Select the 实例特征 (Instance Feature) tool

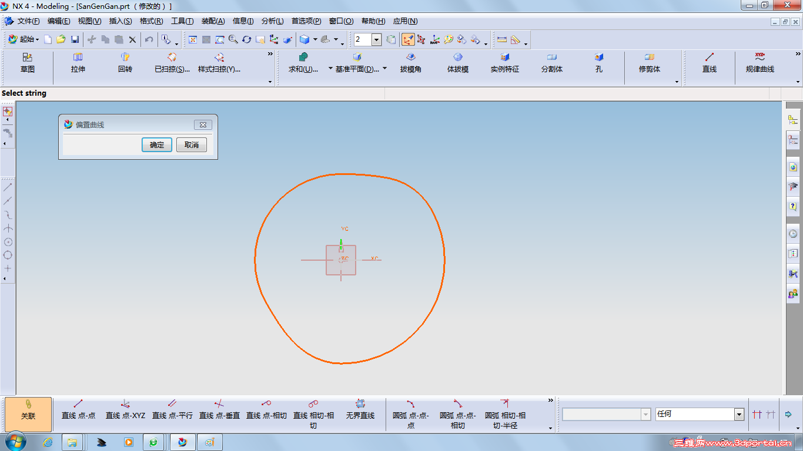coord(505,63)
